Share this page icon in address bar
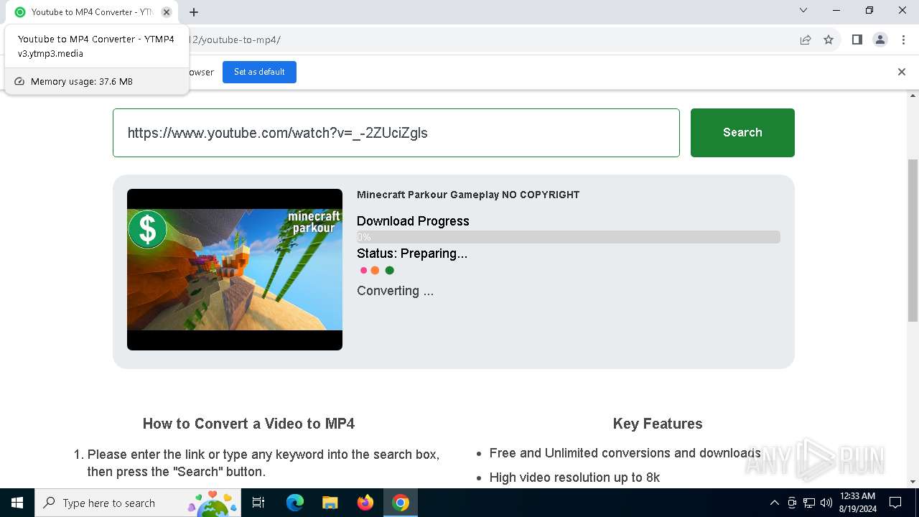This screenshot has height=517, width=919. pyautogui.click(x=806, y=39)
